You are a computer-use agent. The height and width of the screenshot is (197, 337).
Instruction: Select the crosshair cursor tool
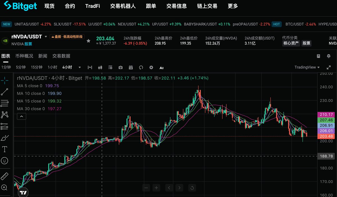4,80
